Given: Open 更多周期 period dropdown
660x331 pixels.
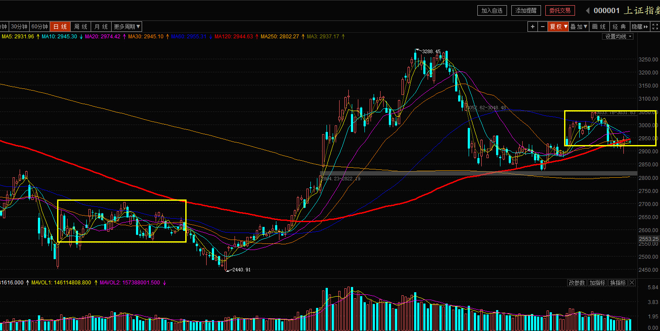Looking at the screenshot, I should (127, 27).
